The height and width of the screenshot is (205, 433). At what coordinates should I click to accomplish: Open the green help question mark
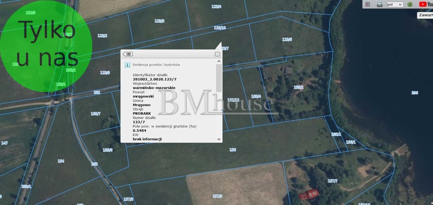410,4
